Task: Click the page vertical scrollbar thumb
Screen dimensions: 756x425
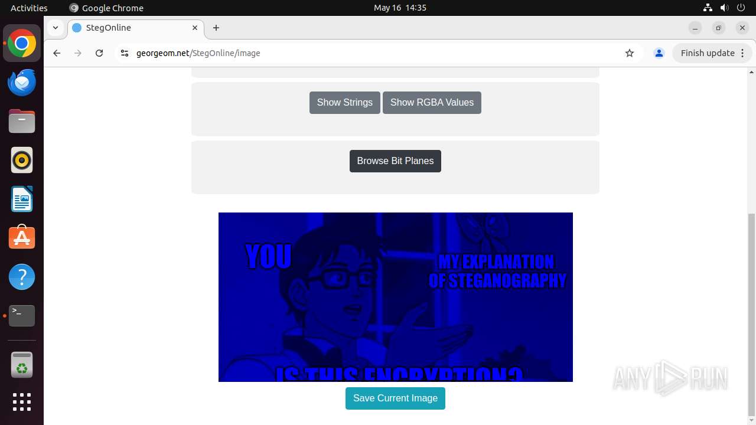Action: (751, 315)
